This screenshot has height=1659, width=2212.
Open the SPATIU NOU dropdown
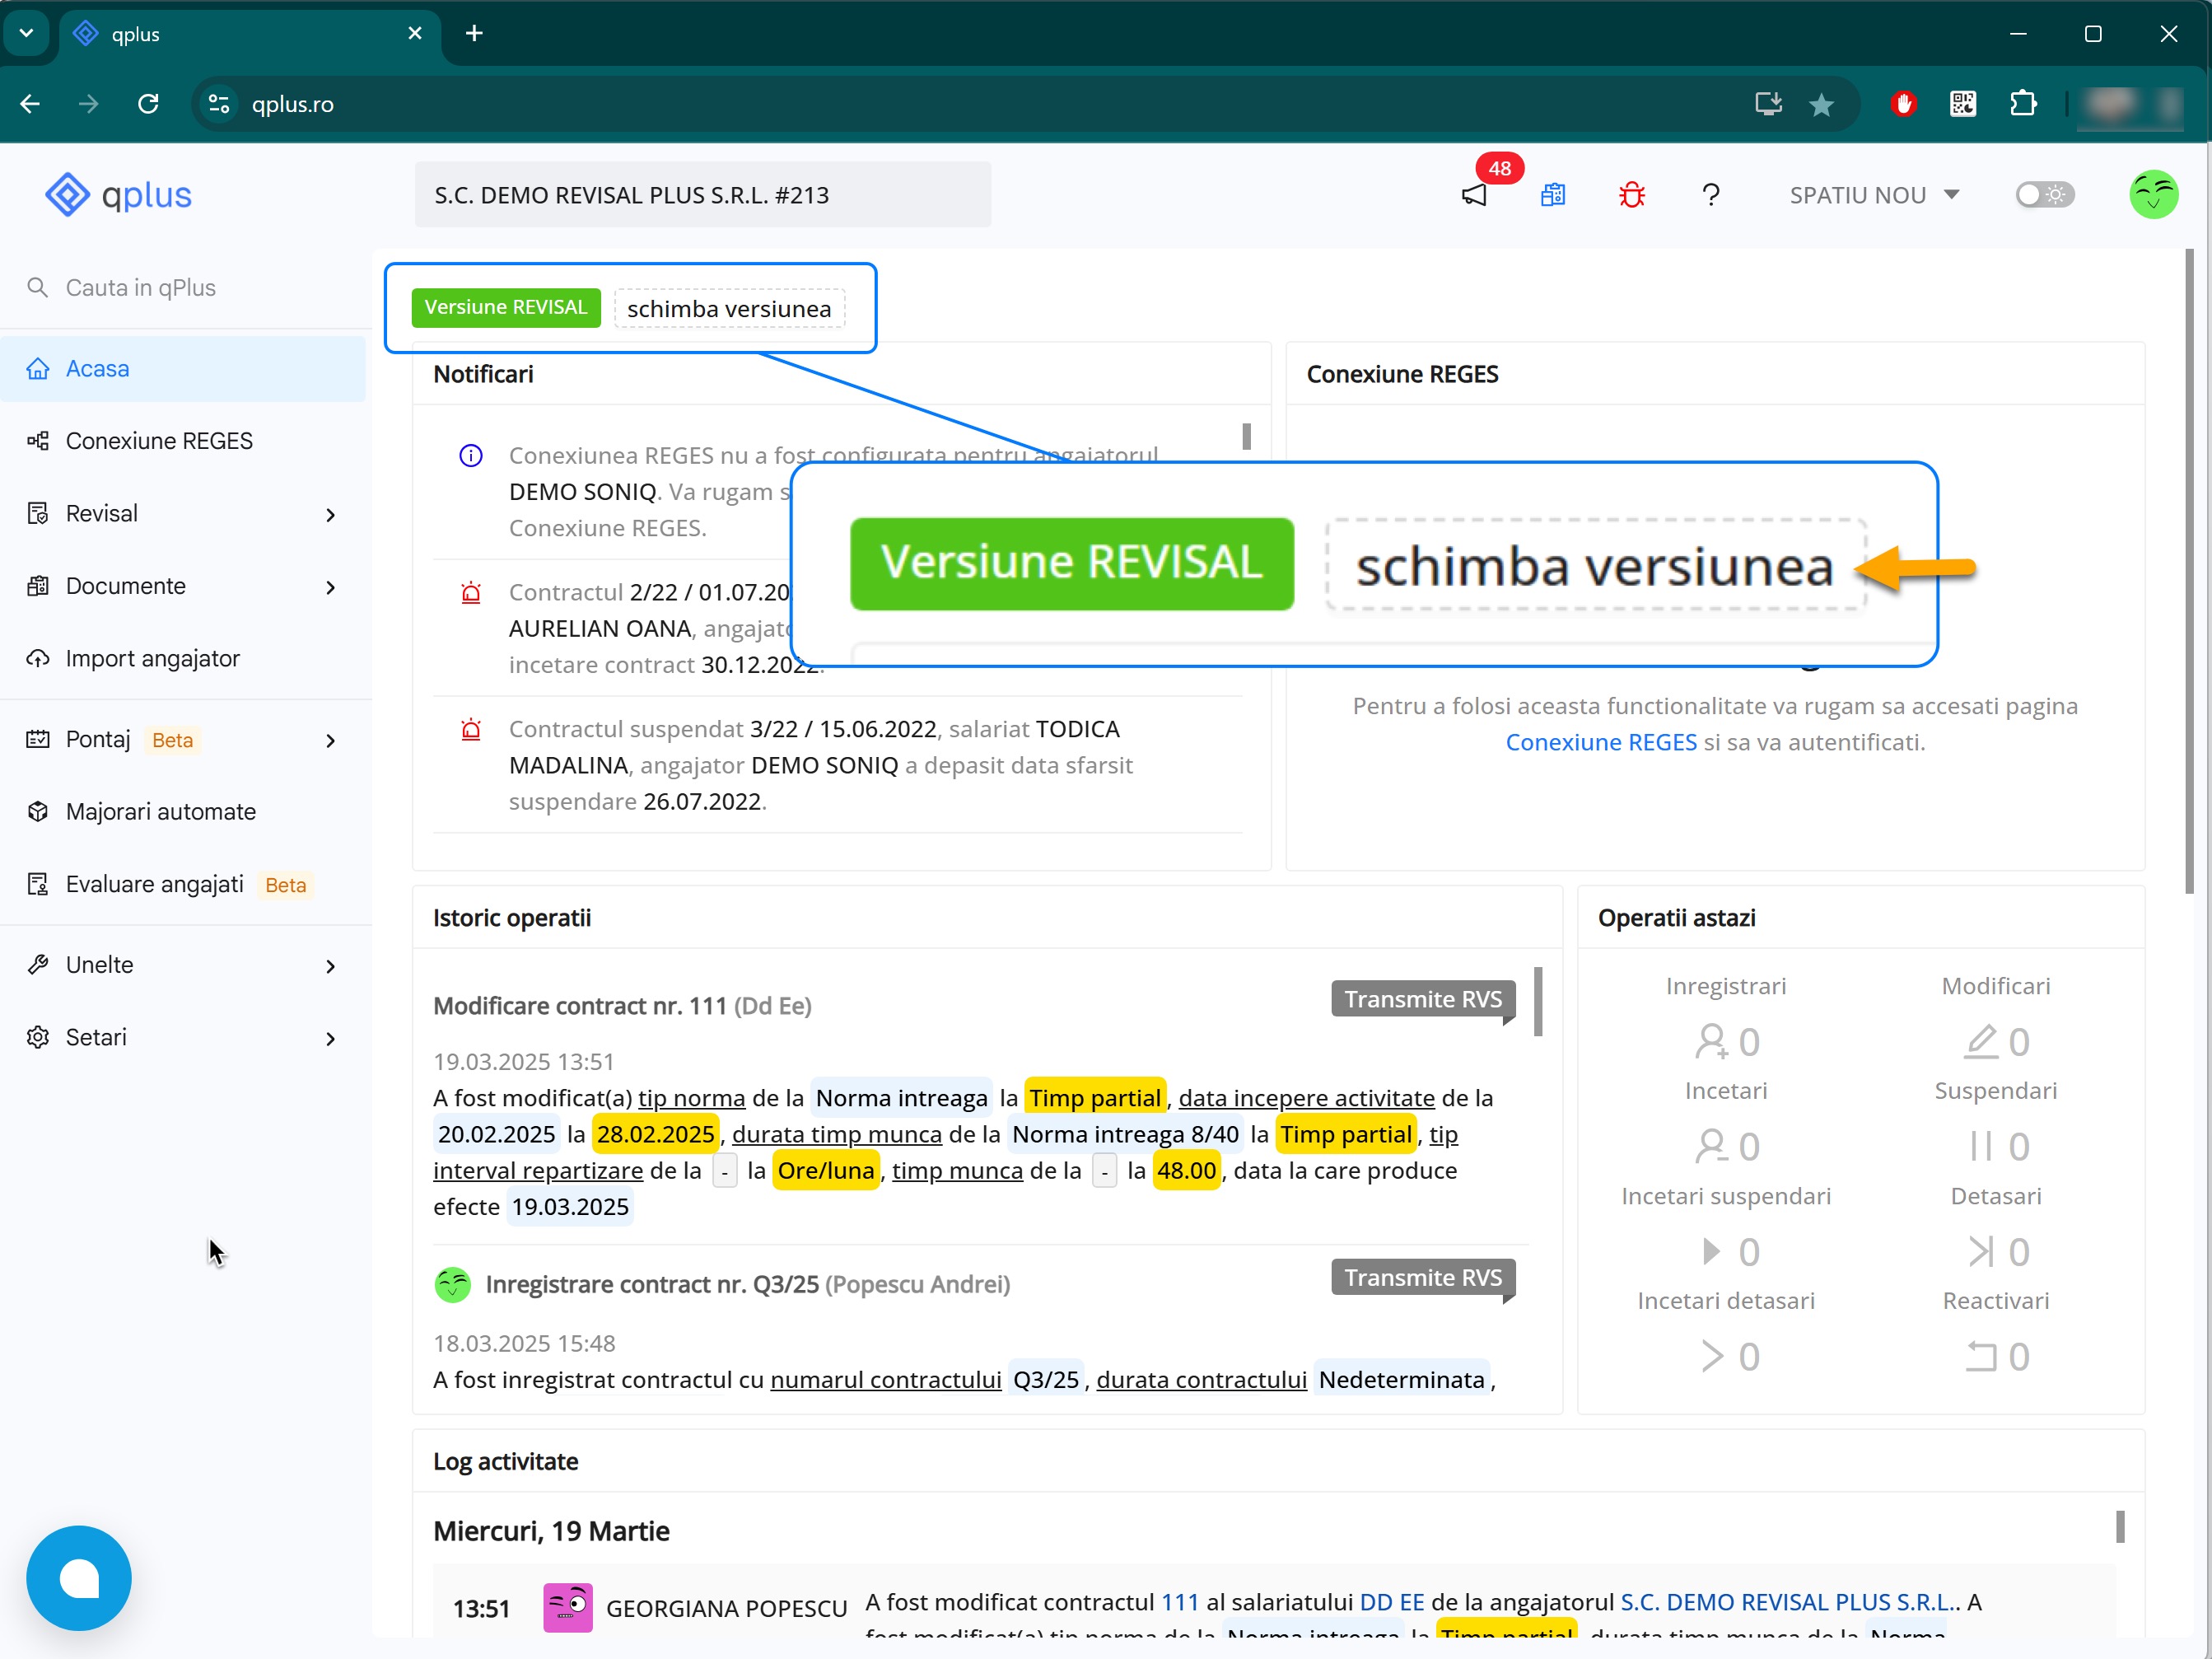point(1874,195)
